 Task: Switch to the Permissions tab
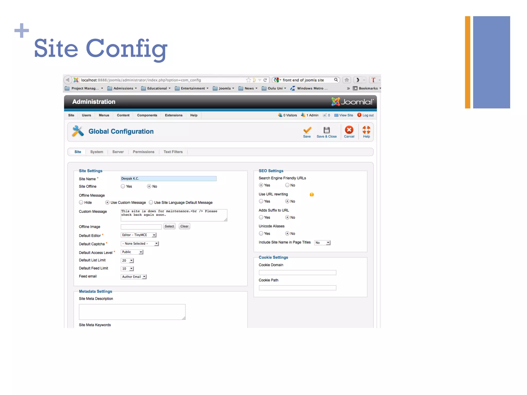coord(144,152)
